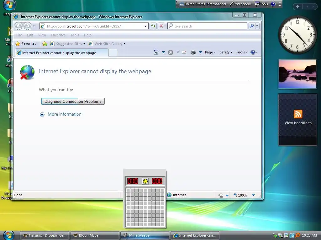Click the Windows Start orb

click(8, 235)
